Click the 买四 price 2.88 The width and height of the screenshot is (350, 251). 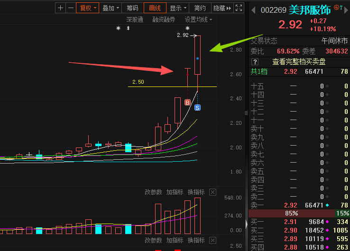pos(290,247)
